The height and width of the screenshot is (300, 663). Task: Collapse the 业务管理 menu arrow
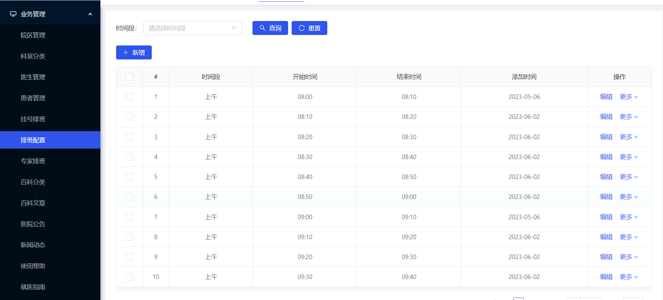click(90, 14)
